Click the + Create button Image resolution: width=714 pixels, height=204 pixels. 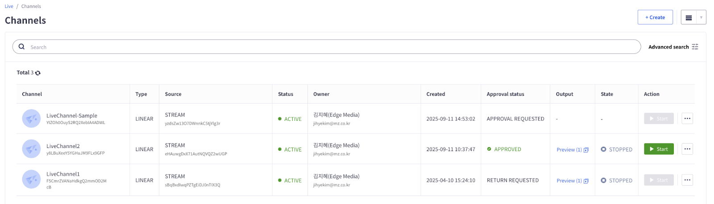pos(655,17)
